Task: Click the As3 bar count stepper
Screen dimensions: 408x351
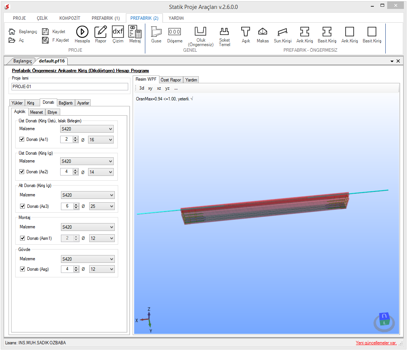Action: point(76,206)
